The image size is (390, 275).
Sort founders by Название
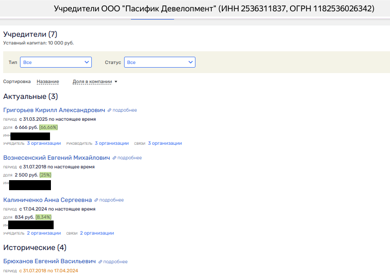[48, 82]
